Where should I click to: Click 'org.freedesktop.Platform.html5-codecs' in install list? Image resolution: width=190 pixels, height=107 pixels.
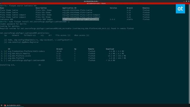pos(26,51)
